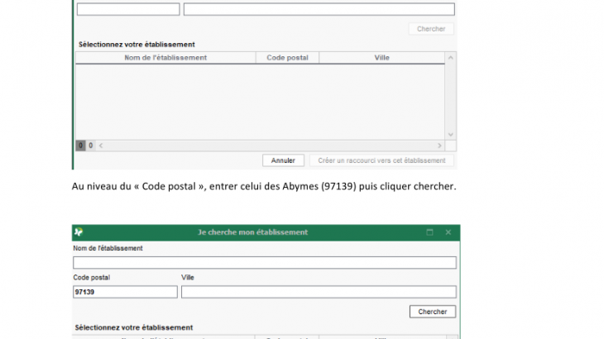Viewport: 604px width, 339px height.
Task: Focus the empty Ville field in lower dialog
Action: click(319, 292)
